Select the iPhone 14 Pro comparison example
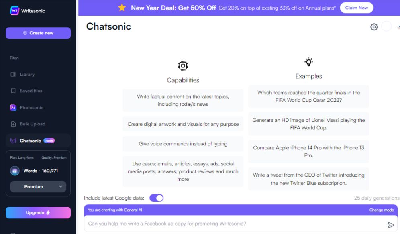This screenshot has width=400, height=234. coord(308,151)
